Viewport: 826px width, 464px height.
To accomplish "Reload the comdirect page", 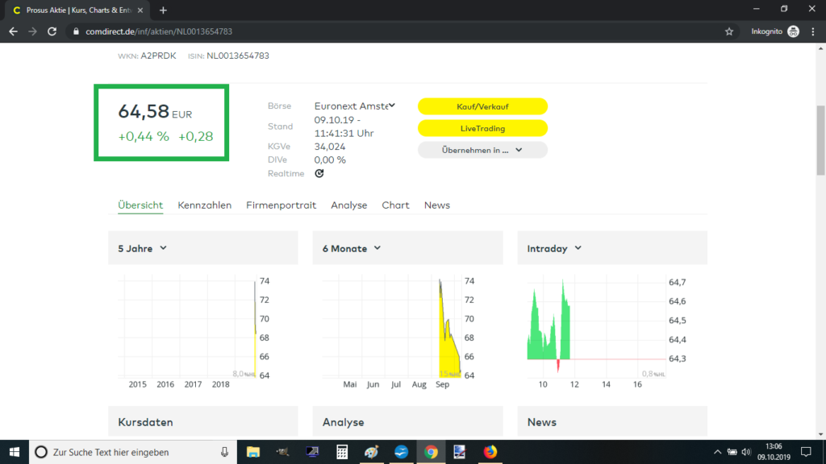I will coord(52,31).
